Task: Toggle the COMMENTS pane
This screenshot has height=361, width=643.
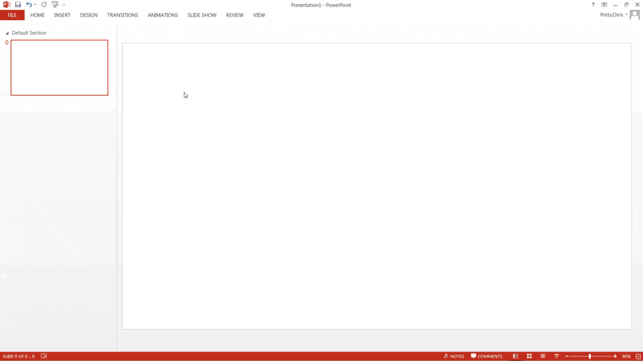Action: tap(486, 356)
